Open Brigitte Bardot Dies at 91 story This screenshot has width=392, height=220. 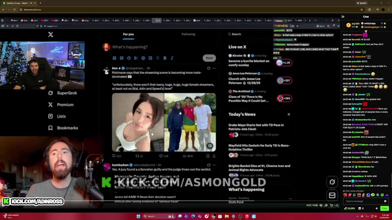[259, 168]
